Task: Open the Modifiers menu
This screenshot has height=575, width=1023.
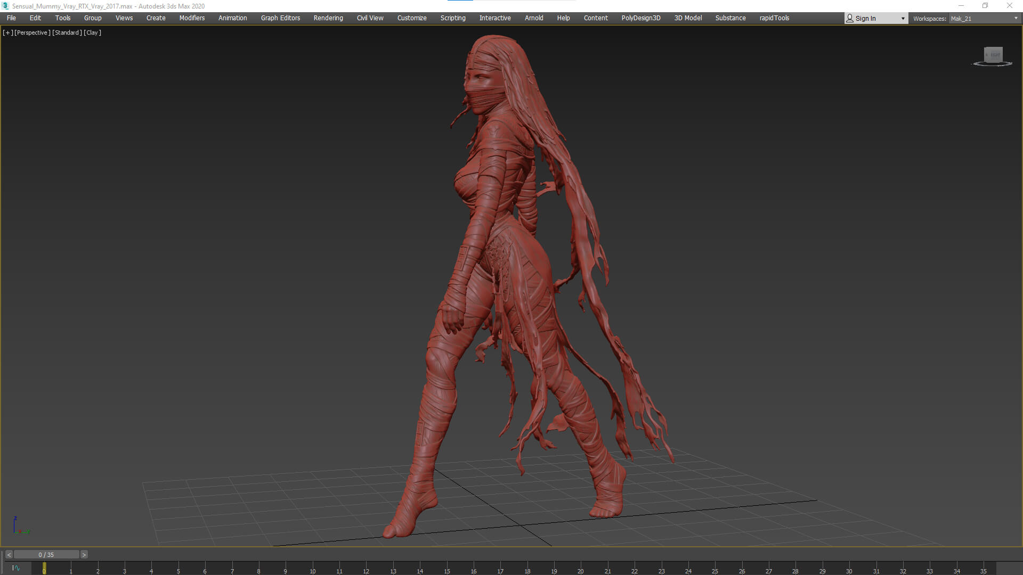Action: [x=192, y=18]
